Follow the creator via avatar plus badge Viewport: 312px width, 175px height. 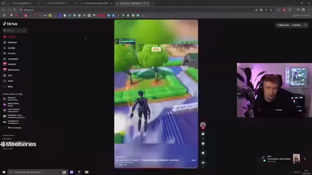tap(203, 128)
